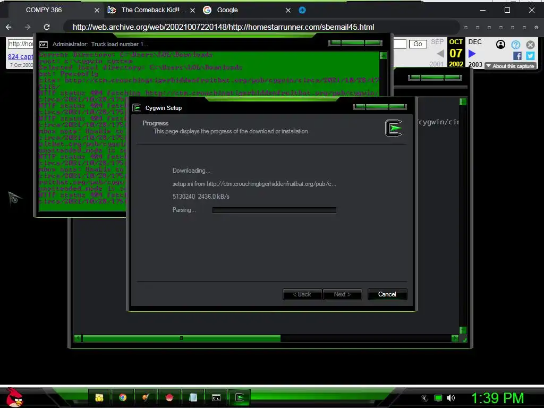Open the volume speaker tray icon

(x=450, y=398)
